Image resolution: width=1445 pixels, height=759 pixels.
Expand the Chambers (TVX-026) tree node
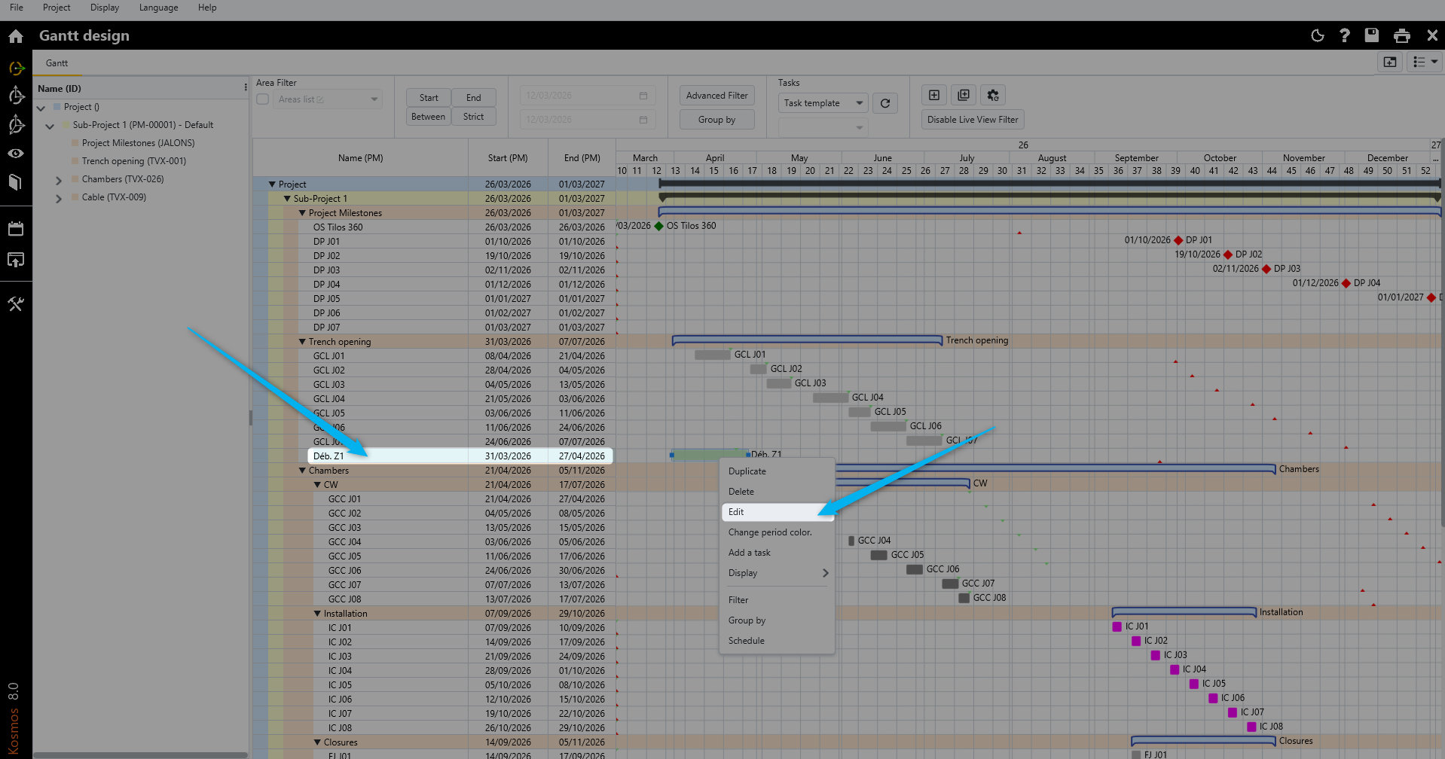point(59,180)
